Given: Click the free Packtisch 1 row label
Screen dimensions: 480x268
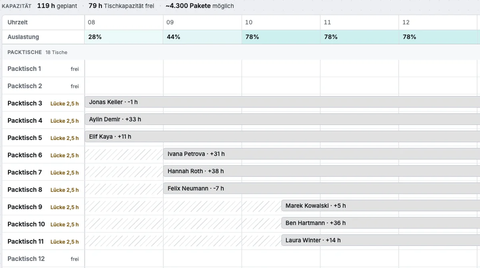Looking at the screenshot, I should [x=43, y=69].
